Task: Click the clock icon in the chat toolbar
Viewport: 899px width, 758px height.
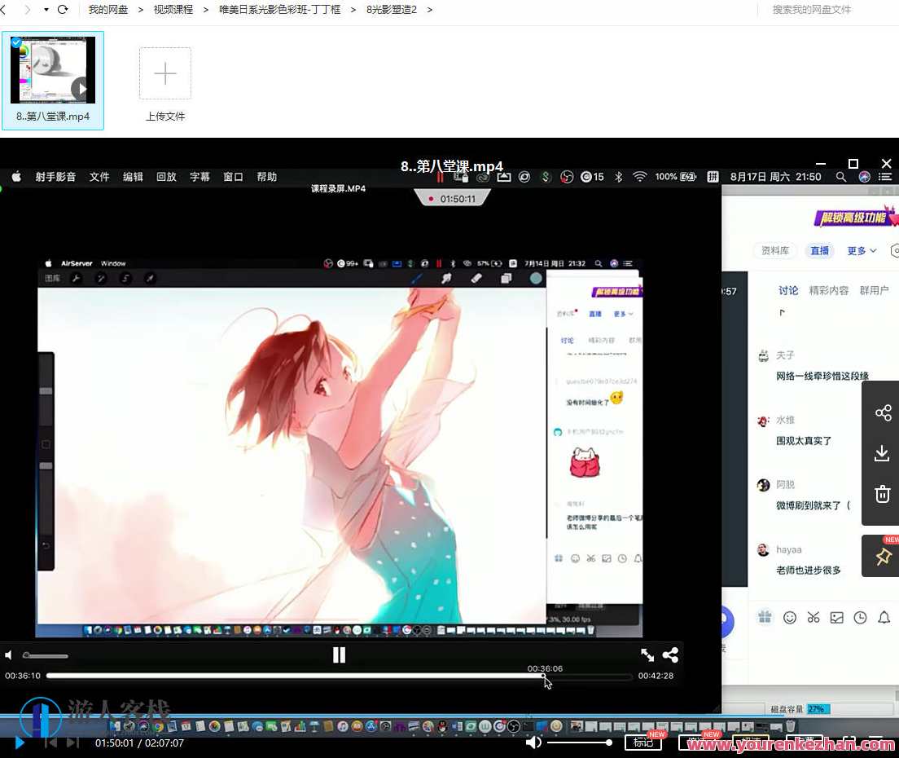Action: [860, 617]
